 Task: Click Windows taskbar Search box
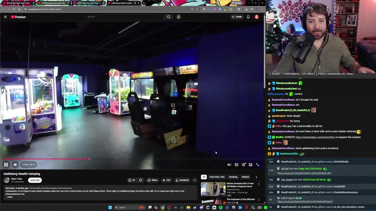130,207
